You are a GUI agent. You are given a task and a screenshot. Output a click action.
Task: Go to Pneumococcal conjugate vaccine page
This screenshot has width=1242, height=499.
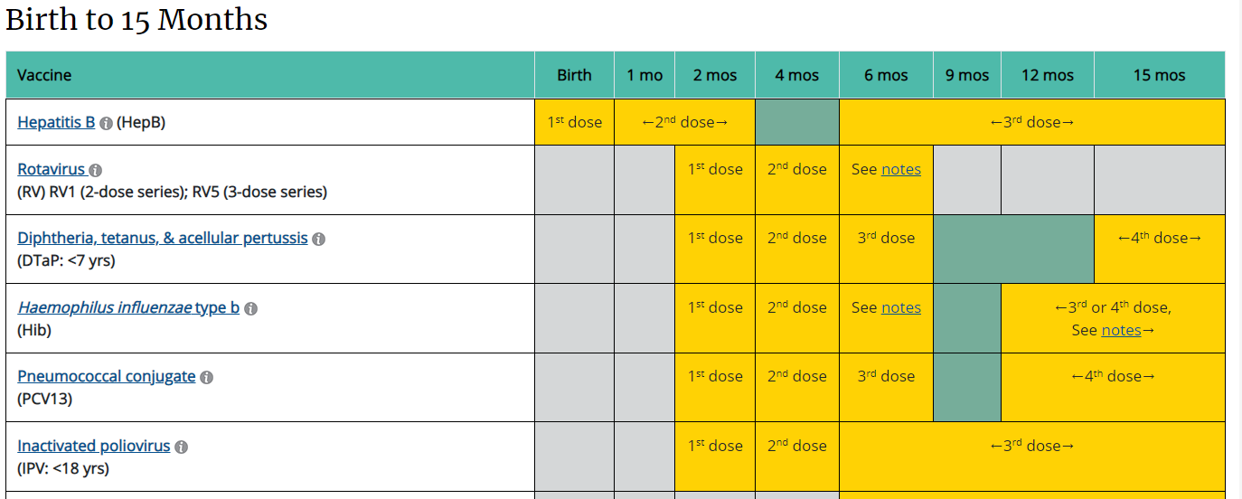(107, 377)
